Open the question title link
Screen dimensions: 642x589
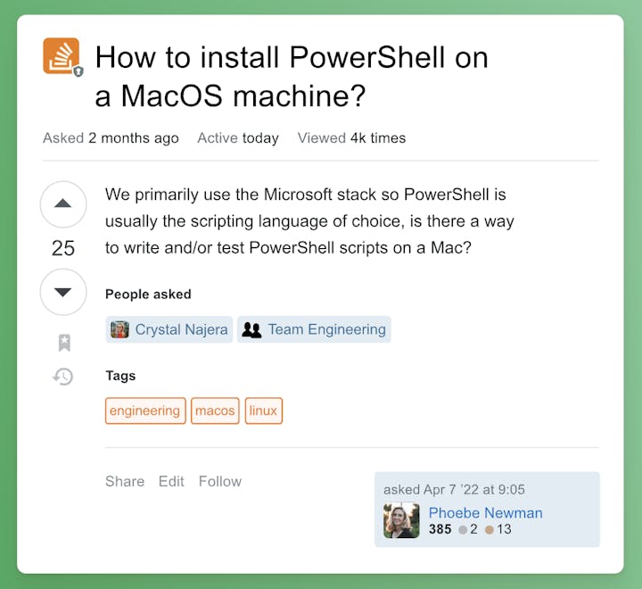pyautogui.click(x=292, y=76)
